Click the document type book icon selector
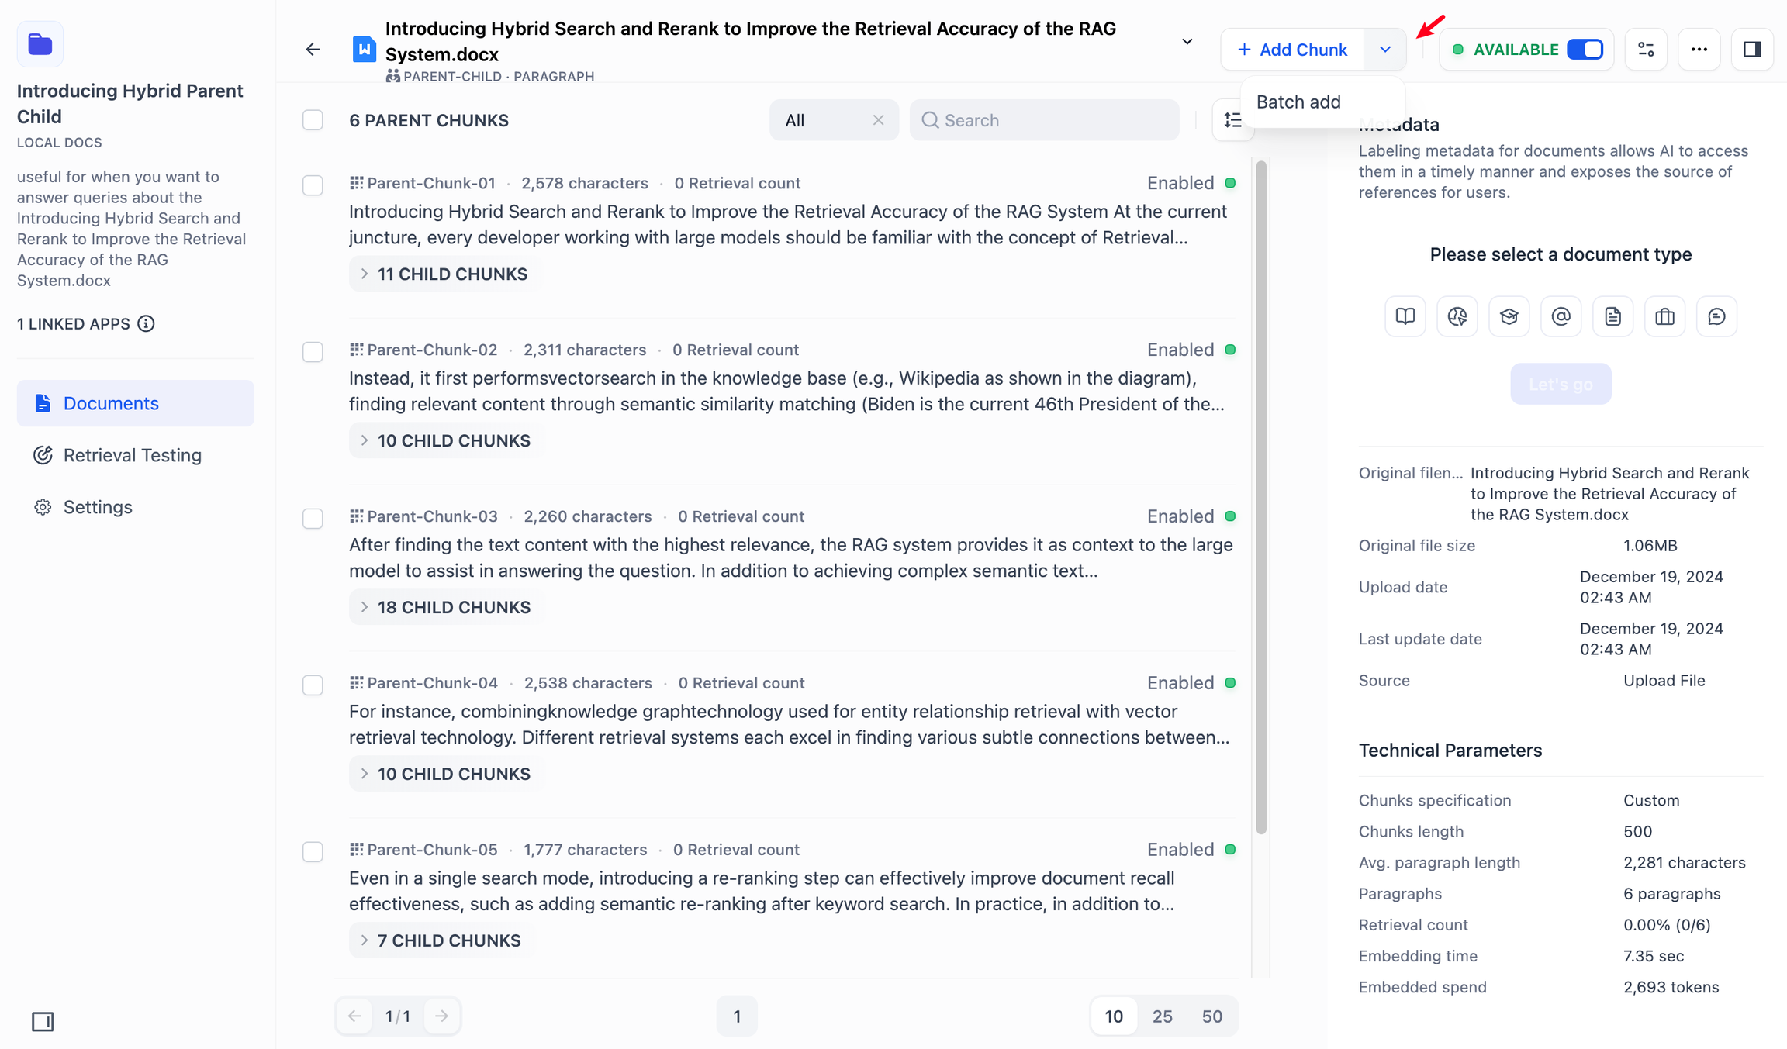This screenshot has height=1049, width=1787. click(1405, 316)
